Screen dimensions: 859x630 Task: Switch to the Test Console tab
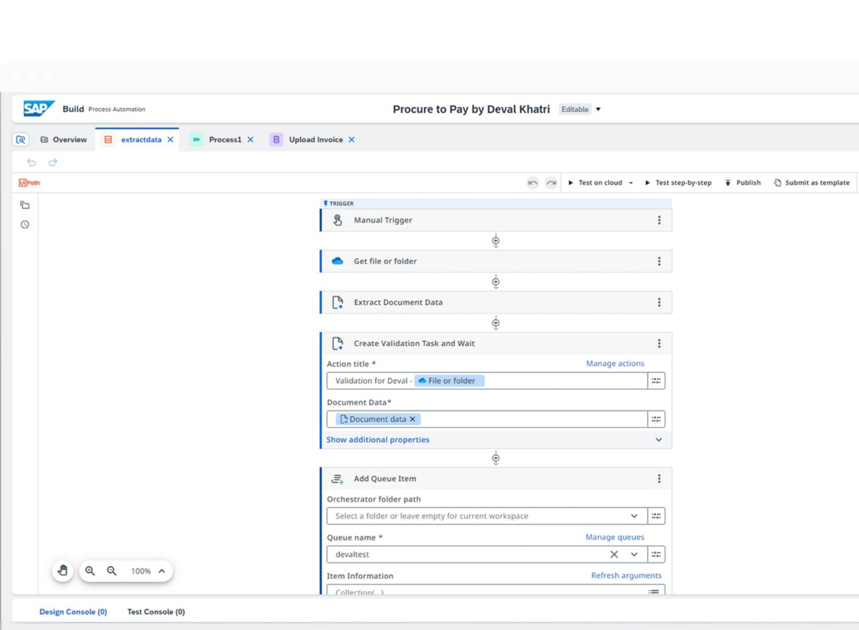coord(156,612)
